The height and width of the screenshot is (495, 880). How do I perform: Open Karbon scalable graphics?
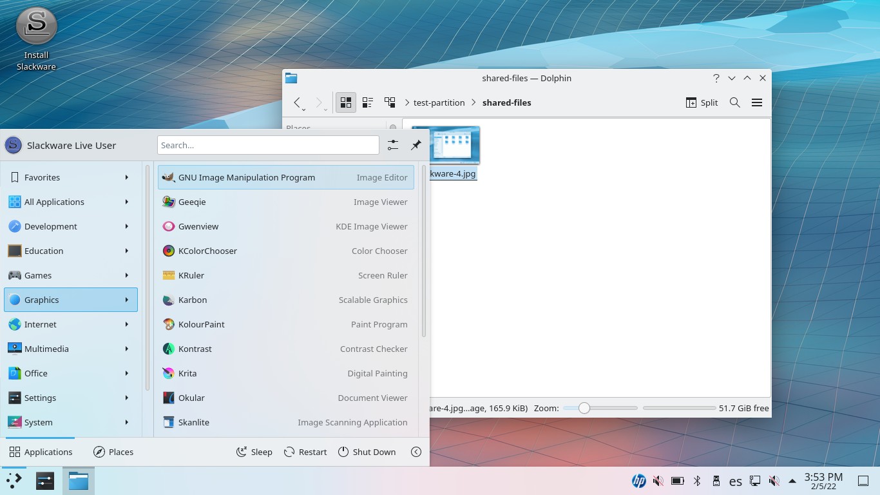[x=285, y=300]
